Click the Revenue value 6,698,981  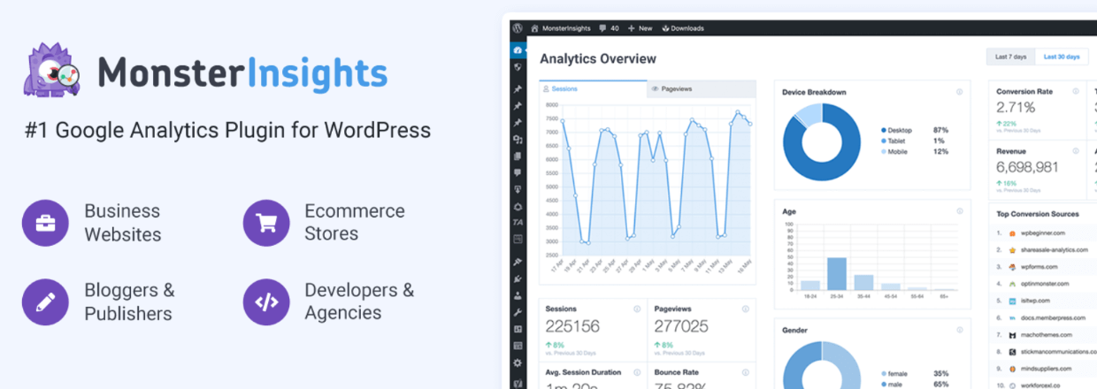point(1027,166)
